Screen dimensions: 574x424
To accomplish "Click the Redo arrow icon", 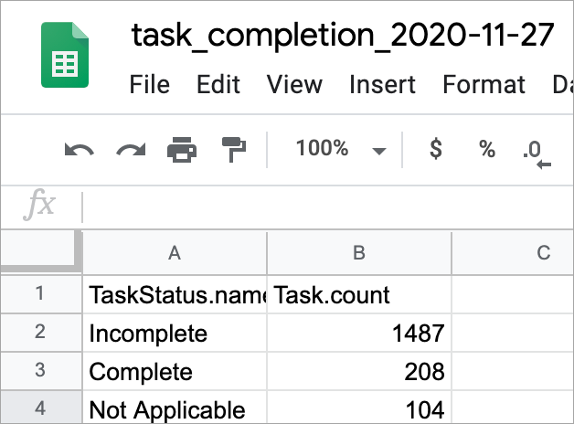I will [130, 149].
